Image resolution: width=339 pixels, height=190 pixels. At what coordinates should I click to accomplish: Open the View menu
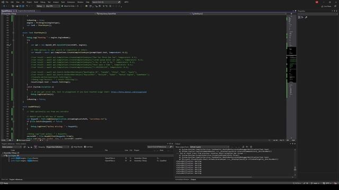(x=17, y=2)
